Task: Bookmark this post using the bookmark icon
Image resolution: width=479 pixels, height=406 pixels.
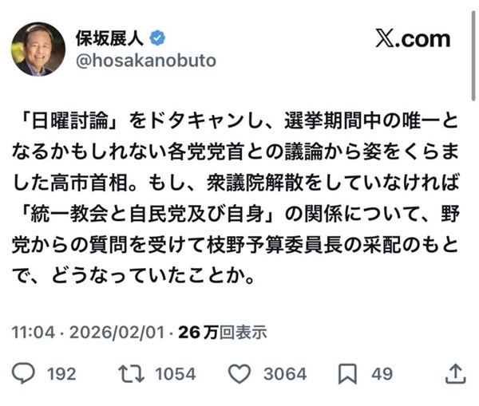Action: pos(348,372)
